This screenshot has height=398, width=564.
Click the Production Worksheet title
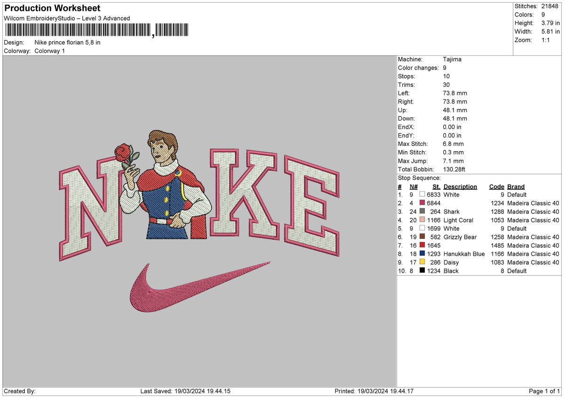52,8
